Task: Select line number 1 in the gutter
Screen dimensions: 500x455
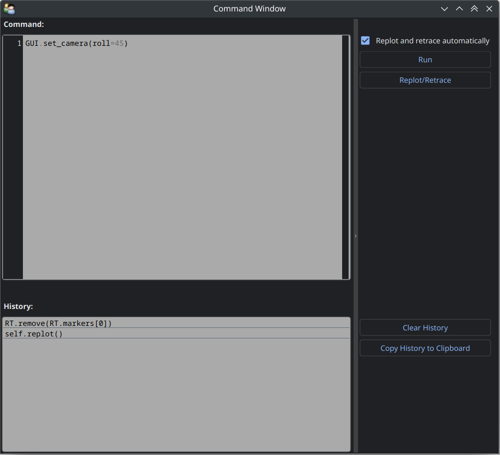Action: coord(19,43)
